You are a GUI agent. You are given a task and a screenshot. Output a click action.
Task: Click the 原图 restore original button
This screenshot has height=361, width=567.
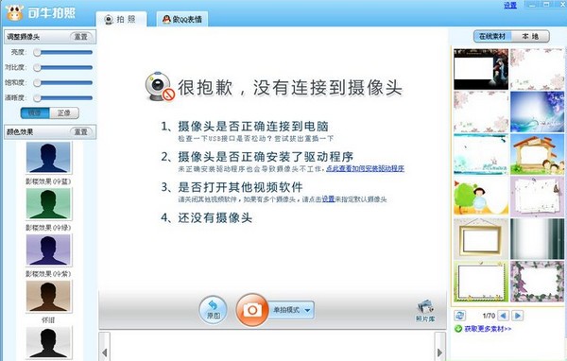pos(213,310)
